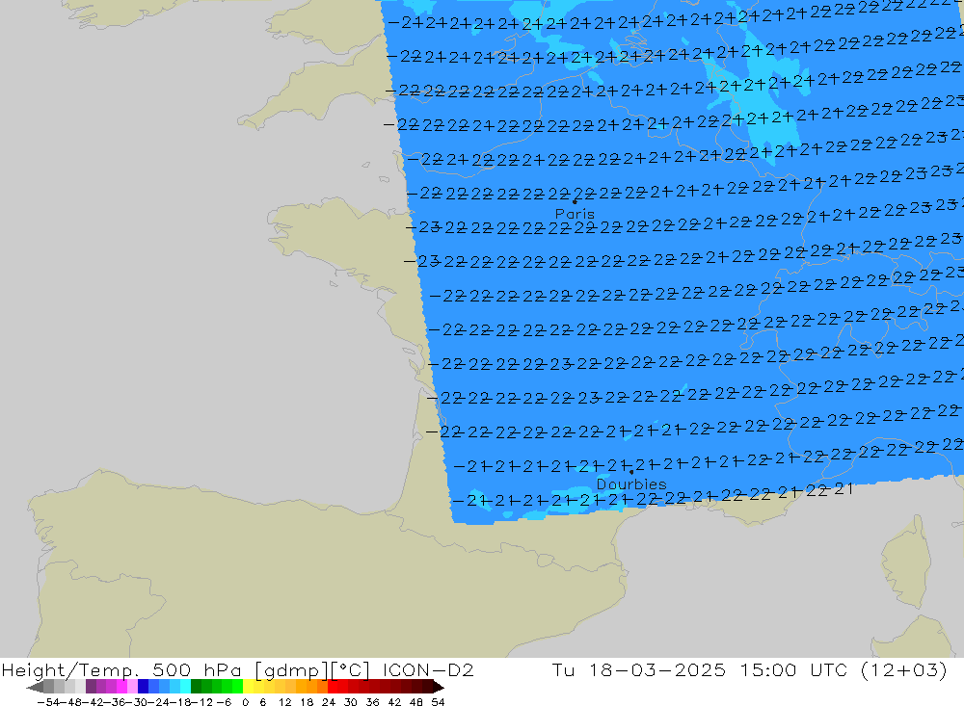This screenshot has height=706, width=964.
Task: Pick the cyan legend swatch near -18
Action: click(x=185, y=687)
